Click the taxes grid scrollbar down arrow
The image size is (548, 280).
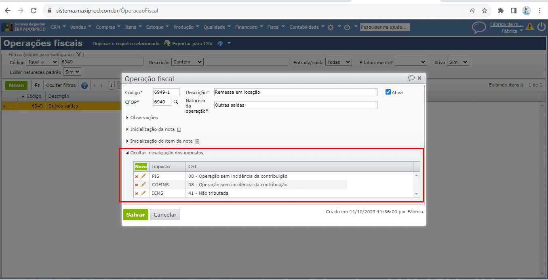(x=417, y=194)
